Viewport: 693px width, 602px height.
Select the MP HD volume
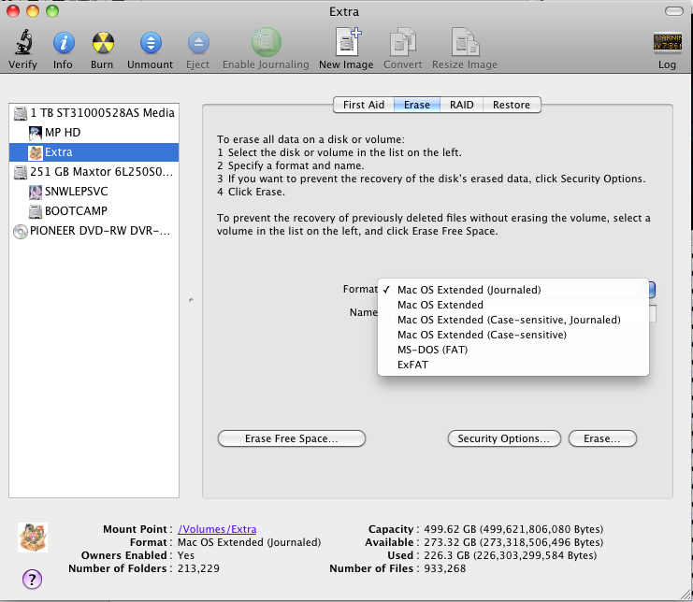pos(94,133)
